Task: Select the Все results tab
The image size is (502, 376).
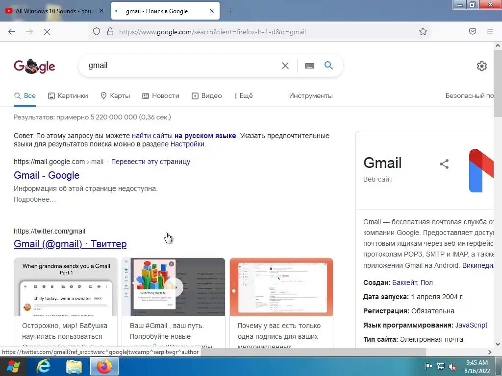Action: (25, 95)
